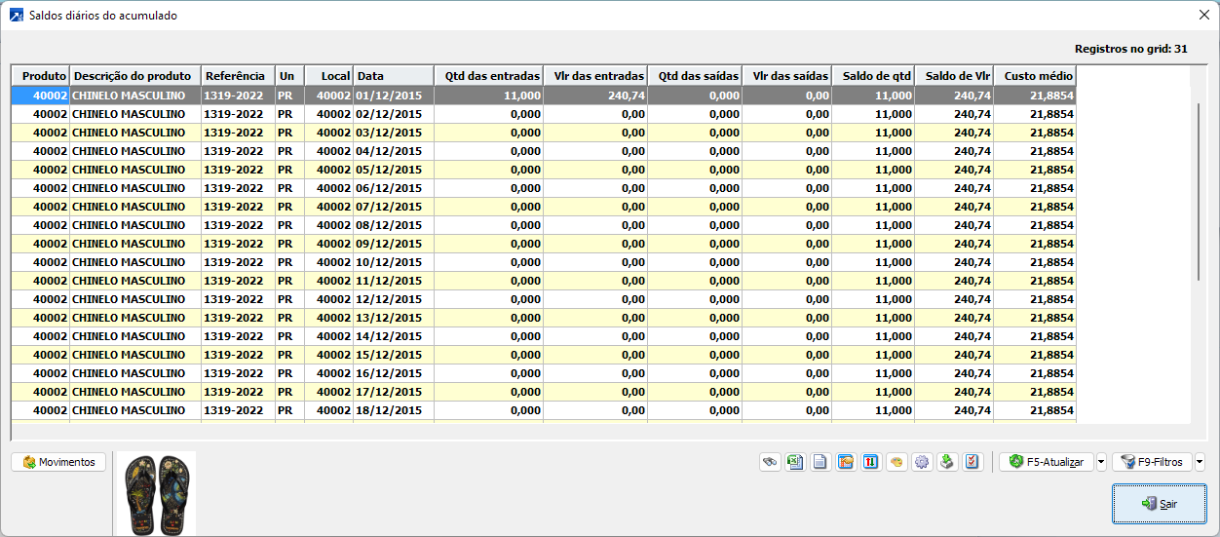Click the hand-and-table icon in the toolbar

(x=846, y=462)
